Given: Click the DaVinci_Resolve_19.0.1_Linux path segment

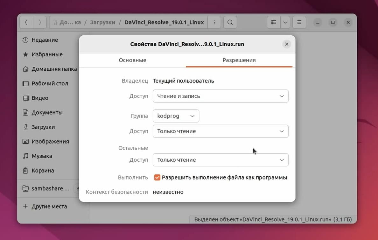Looking at the screenshot, I should pyautogui.click(x=164, y=22).
